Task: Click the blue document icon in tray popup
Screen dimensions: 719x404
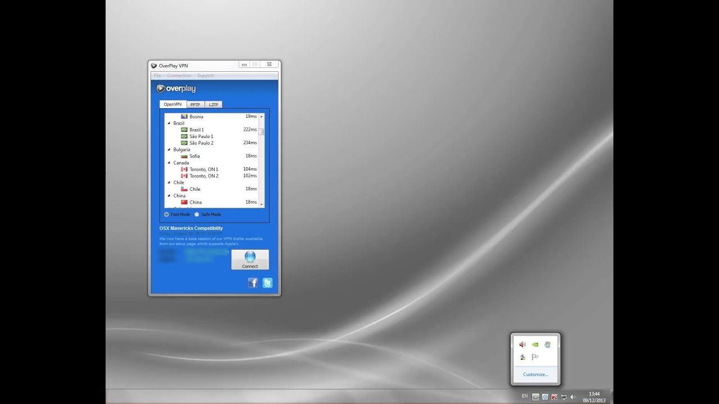Action: pos(548,345)
